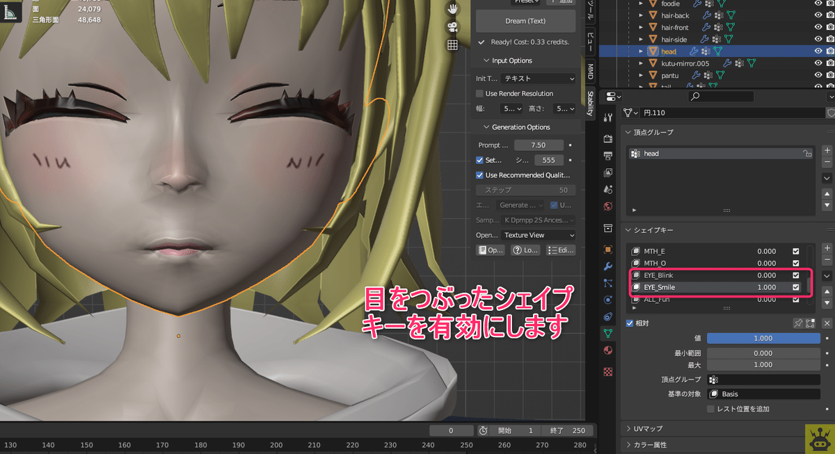Open the Object properties tab icon
Screen dimensions: 835x454
608,249
